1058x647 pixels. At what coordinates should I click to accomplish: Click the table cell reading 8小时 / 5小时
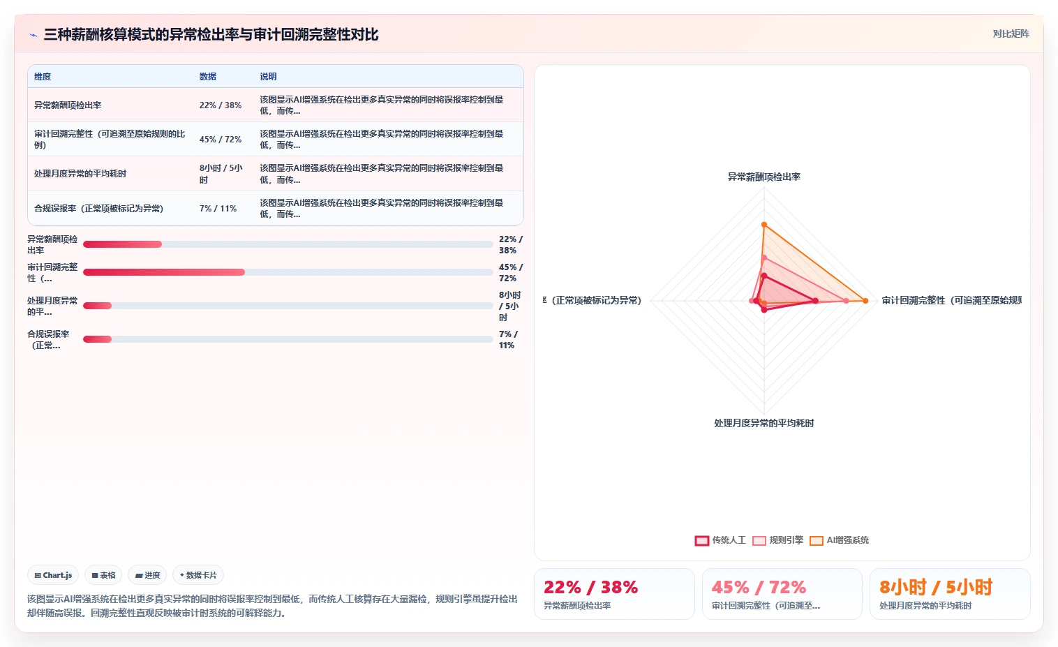coord(222,174)
